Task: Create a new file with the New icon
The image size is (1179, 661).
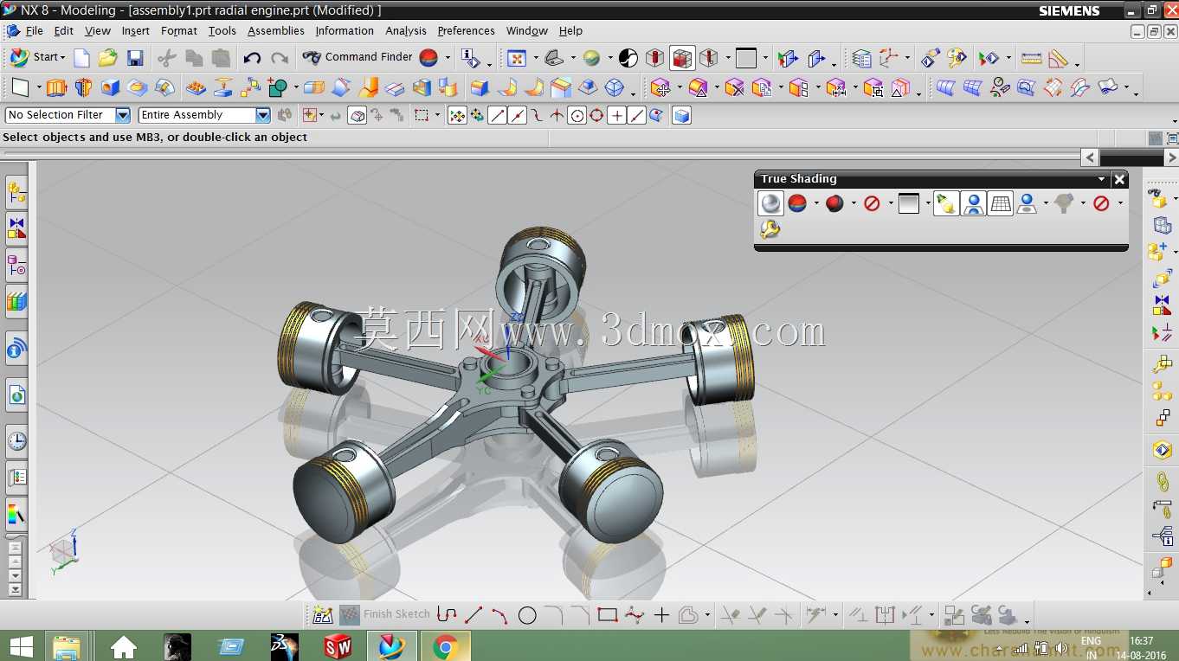Action: click(81, 58)
